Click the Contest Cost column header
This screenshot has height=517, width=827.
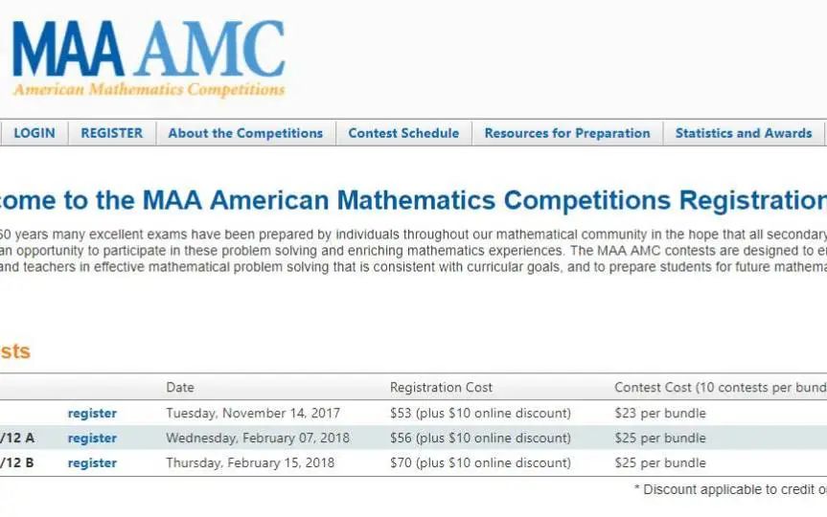tap(721, 388)
